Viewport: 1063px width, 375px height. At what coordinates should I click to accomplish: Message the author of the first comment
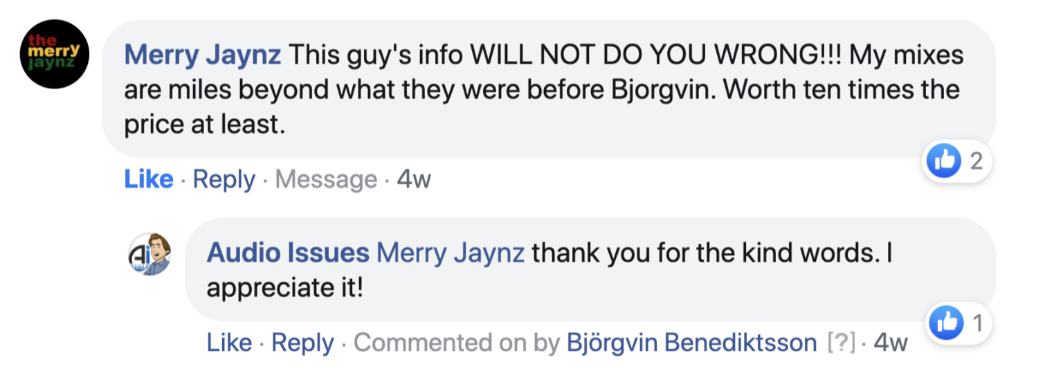click(326, 180)
